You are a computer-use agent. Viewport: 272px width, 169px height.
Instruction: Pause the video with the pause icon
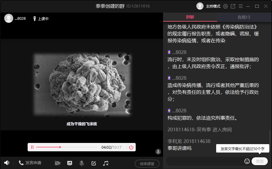click(32, 147)
